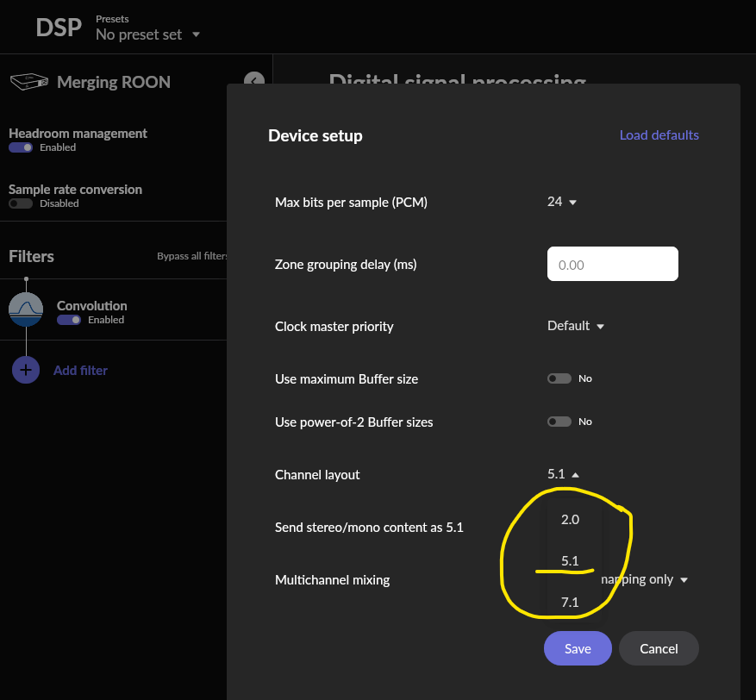
Task: Click the Headroom management label
Action: click(x=78, y=133)
